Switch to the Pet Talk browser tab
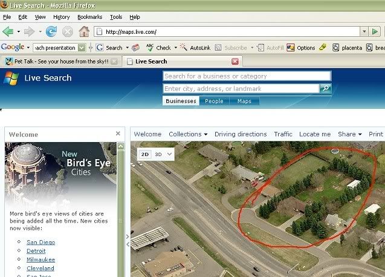The width and height of the screenshot is (385, 277). (x=62, y=62)
